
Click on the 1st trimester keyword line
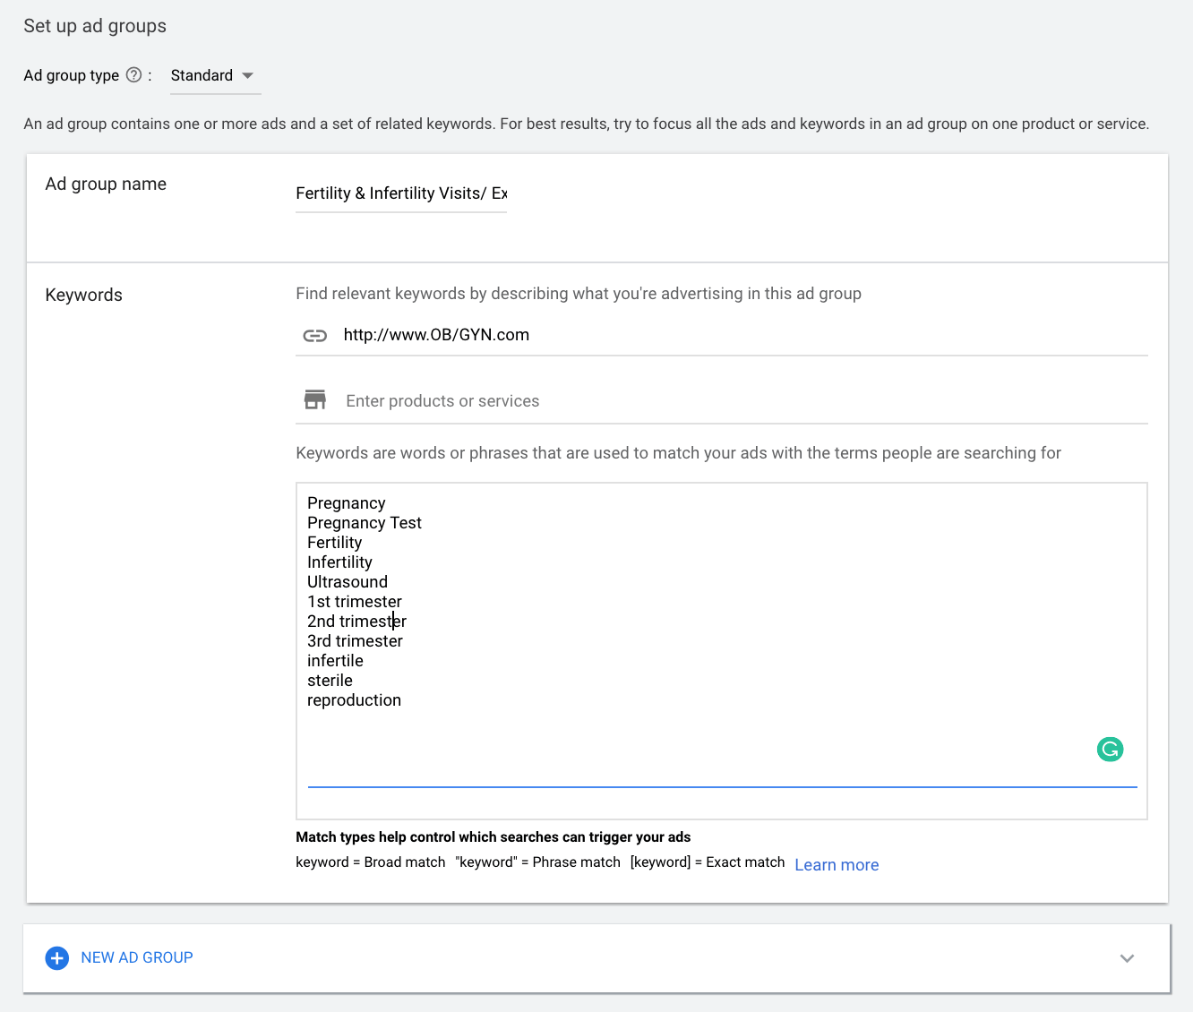pyautogui.click(x=354, y=602)
